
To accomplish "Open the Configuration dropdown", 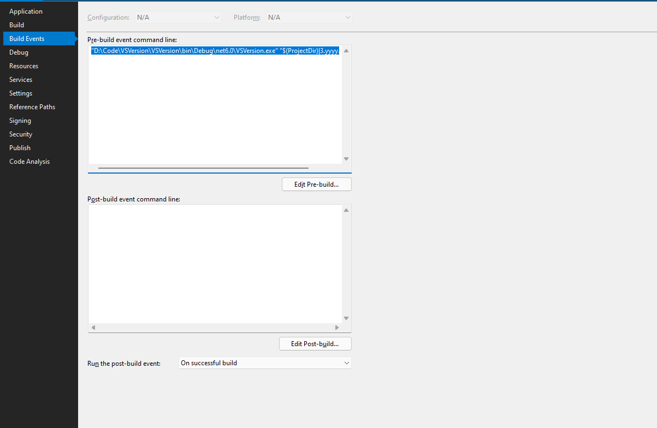I will tap(177, 17).
